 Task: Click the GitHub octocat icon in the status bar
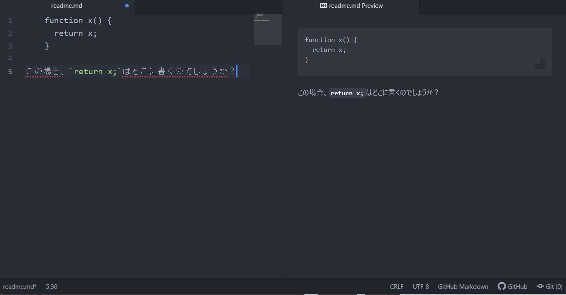[502, 286]
